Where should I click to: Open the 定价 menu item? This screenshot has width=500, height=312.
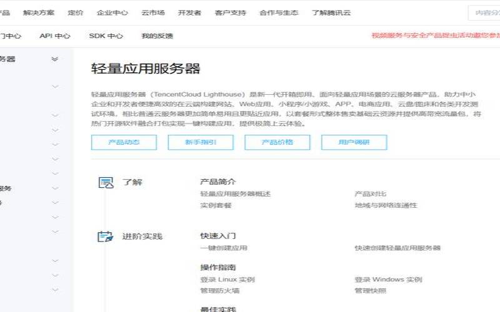(75, 12)
